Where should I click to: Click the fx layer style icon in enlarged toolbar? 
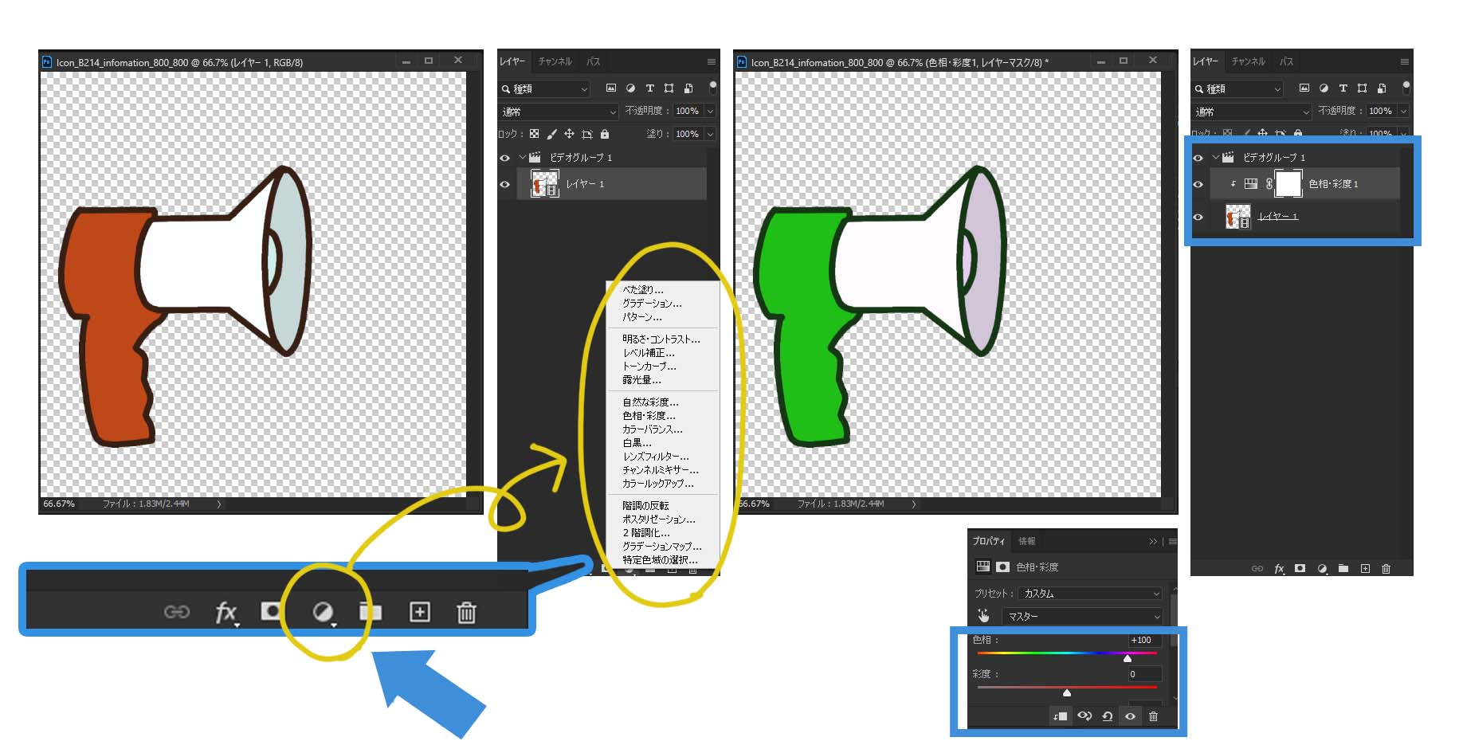(226, 612)
